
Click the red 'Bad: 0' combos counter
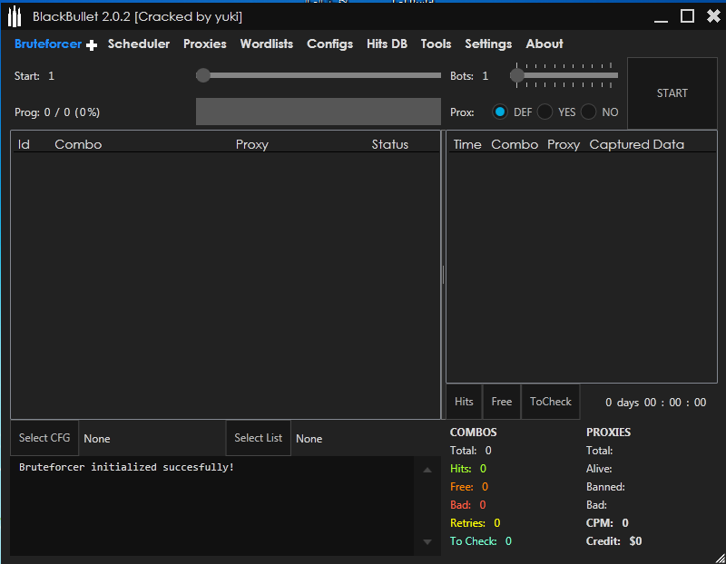(467, 505)
